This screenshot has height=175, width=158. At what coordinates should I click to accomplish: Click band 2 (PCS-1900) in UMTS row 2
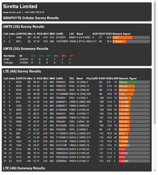click(x=84, y=41)
